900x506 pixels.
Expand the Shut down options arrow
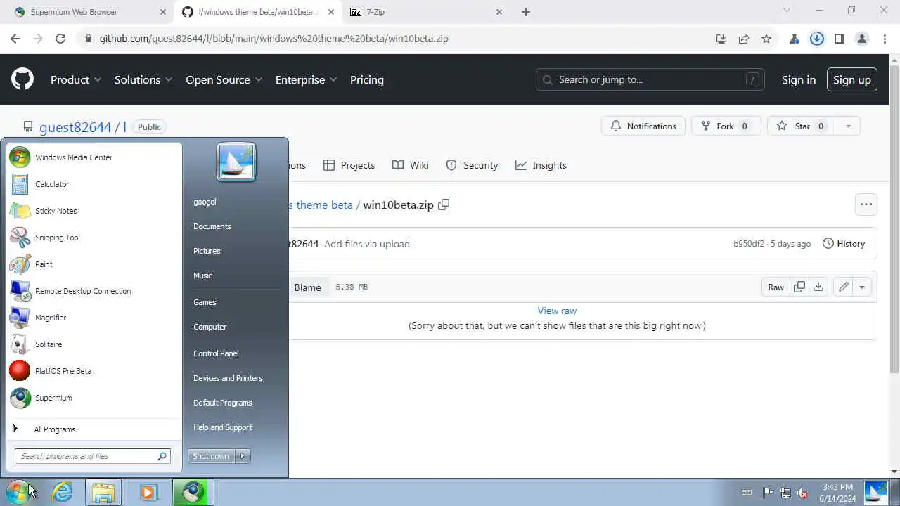[242, 456]
